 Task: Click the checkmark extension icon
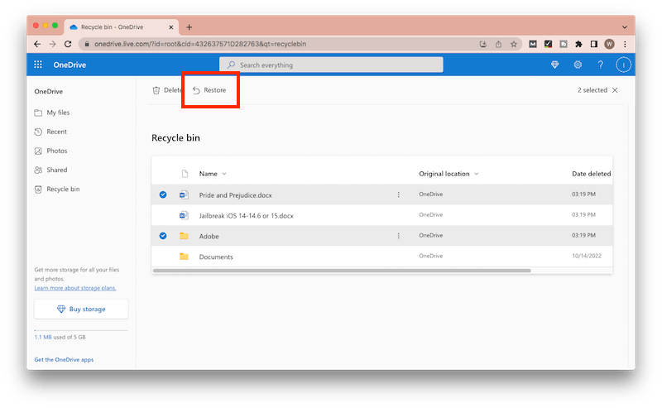click(548, 44)
